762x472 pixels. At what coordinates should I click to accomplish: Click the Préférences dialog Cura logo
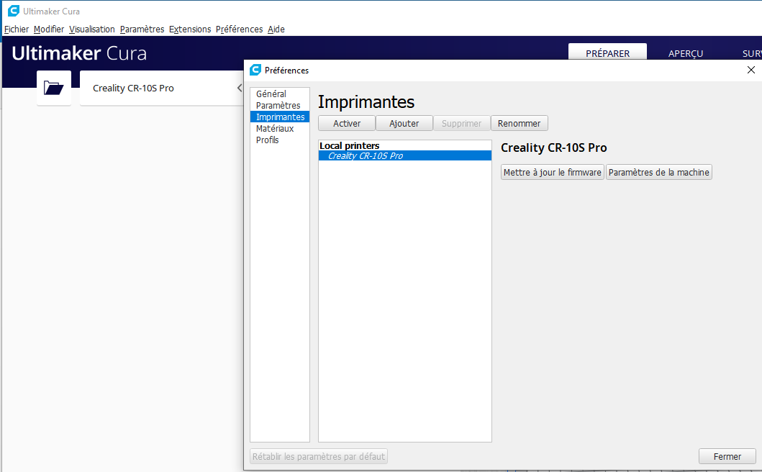click(255, 70)
